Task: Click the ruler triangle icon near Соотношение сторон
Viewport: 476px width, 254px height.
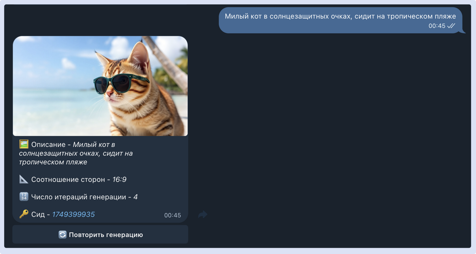Action: click(x=24, y=179)
